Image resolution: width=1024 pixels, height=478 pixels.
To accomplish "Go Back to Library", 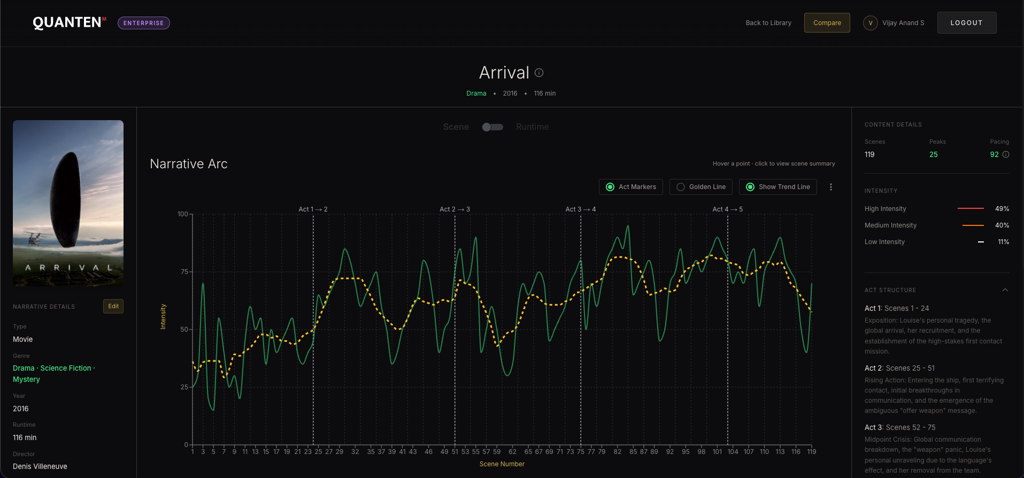I will pyautogui.click(x=768, y=23).
